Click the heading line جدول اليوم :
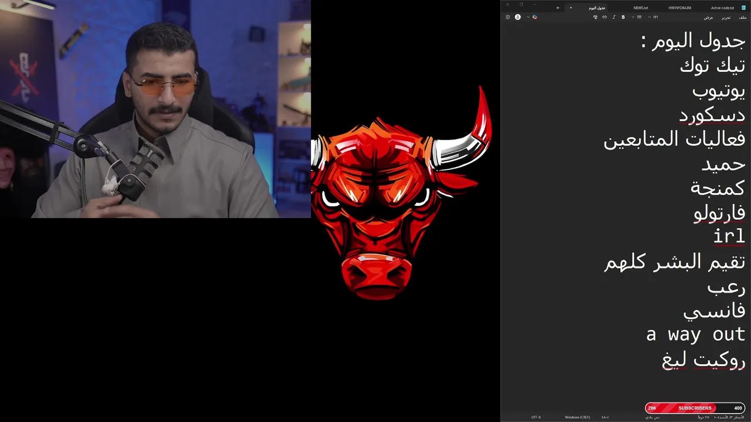This screenshot has height=422, width=751. [693, 41]
